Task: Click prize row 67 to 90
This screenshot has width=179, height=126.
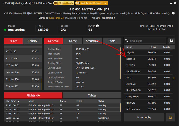Action: coord(23,51)
